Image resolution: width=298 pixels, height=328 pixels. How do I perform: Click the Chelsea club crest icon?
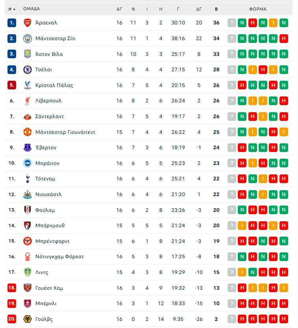(x=27, y=69)
